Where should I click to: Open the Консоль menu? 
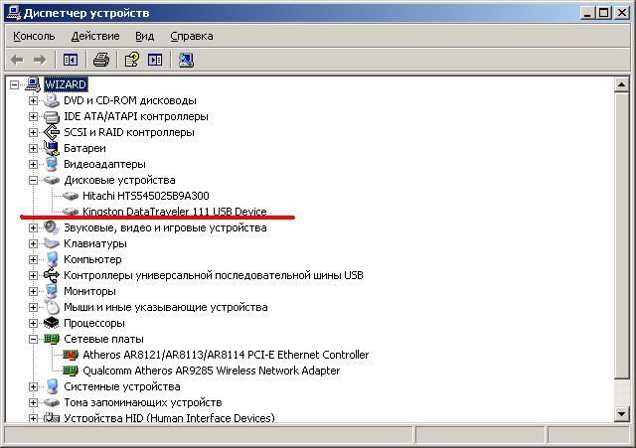pos(34,36)
